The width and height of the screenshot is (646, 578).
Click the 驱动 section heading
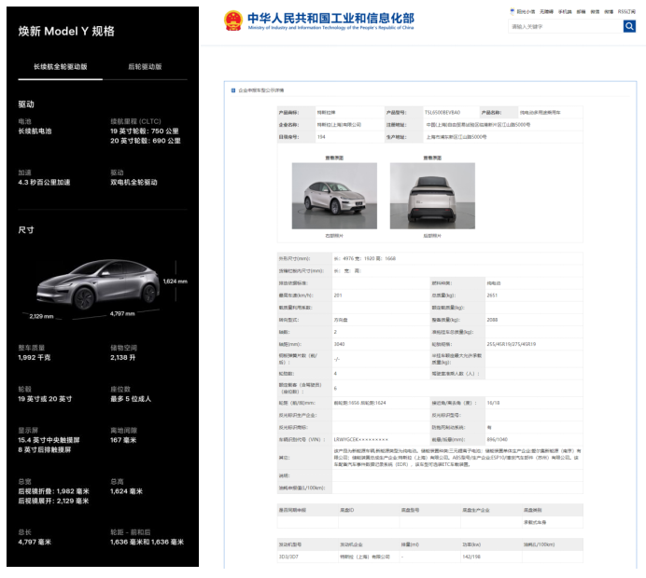[26, 104]
